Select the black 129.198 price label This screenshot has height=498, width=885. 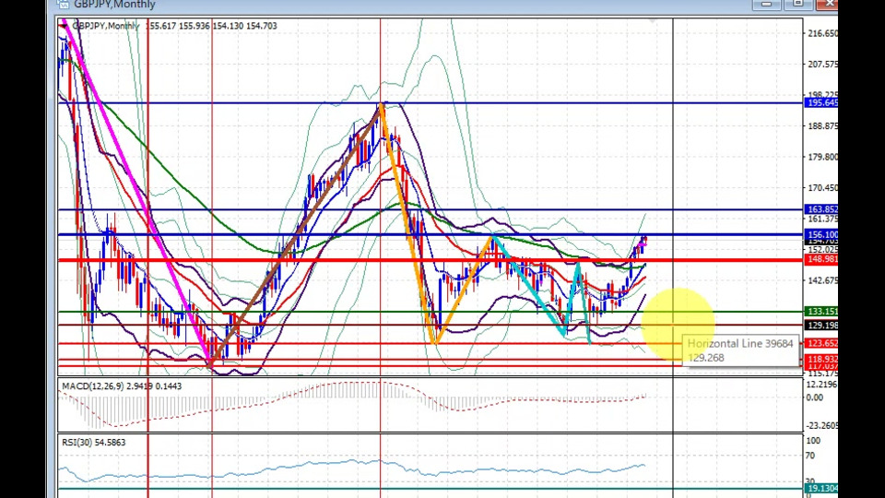(x=821, y=326)
